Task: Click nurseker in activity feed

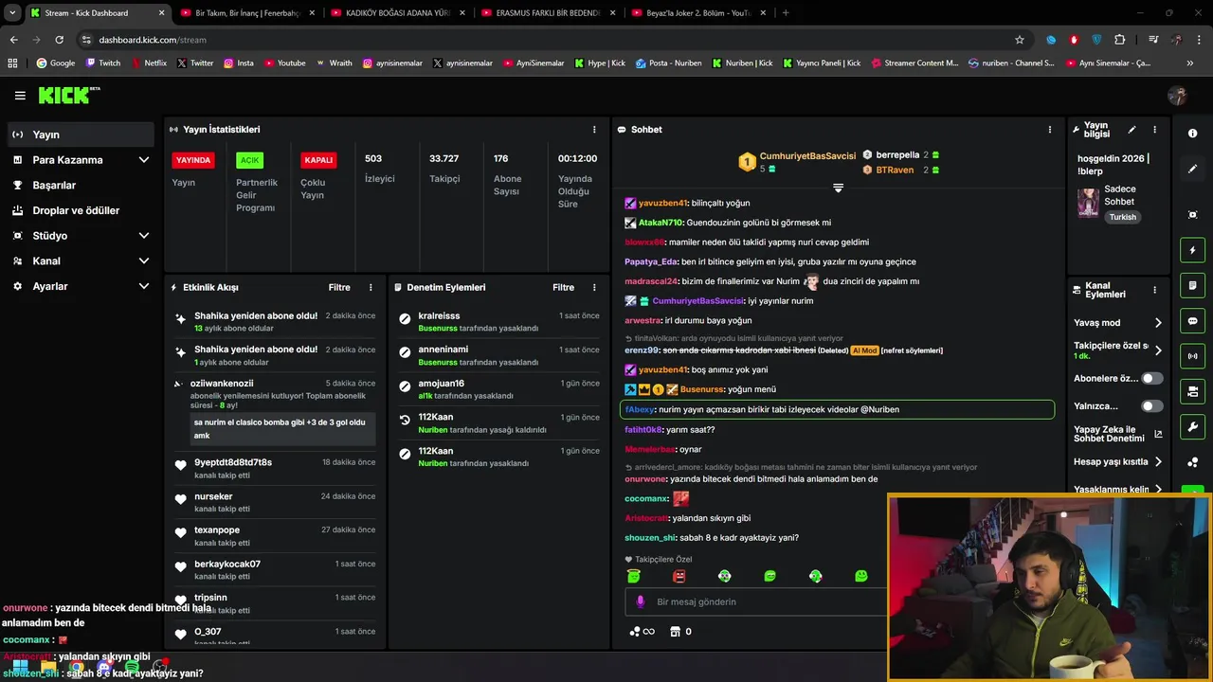Action: (213, 496)
